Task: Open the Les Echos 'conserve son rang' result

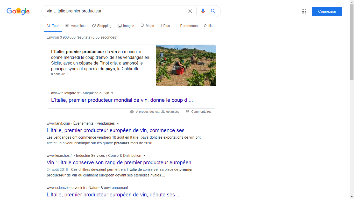Action: (x=119, y=162)
